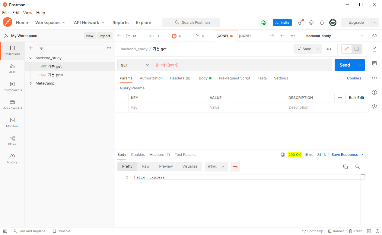
Task: Click Bulk Edit for query params
Action: click(356, 98)
